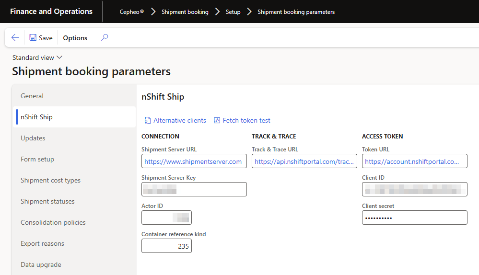This screenshot has width=479, height=275.
Task: Click the Token URL field
Action: pyautogui.click(x=414, y=161)
